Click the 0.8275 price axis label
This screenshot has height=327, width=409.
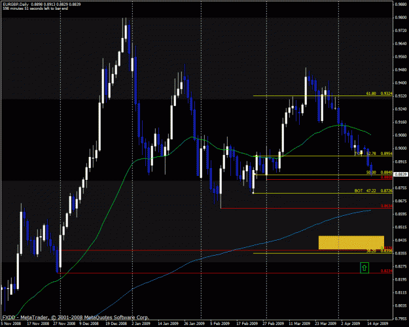point(401,266)
